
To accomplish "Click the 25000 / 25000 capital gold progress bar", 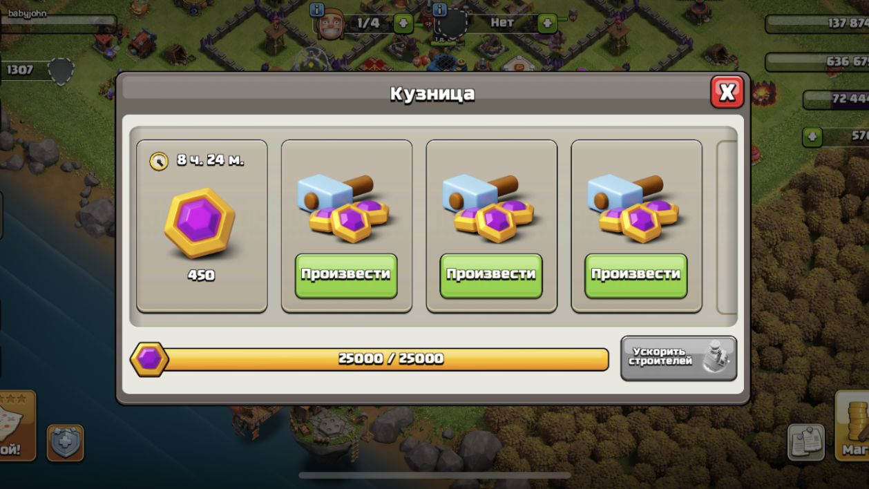I will pyautogui.click(x=387, y=359).
